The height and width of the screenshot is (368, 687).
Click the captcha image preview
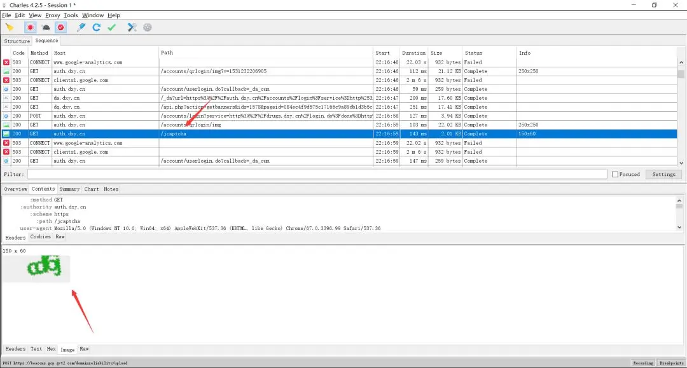coord(36,268)
